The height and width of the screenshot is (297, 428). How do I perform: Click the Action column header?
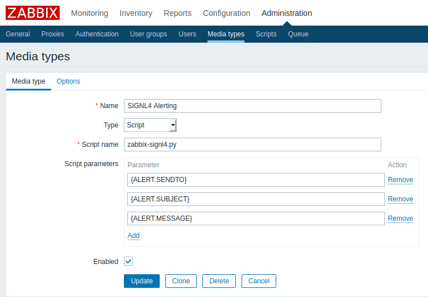pyautogui.click(x=397, y=165)
